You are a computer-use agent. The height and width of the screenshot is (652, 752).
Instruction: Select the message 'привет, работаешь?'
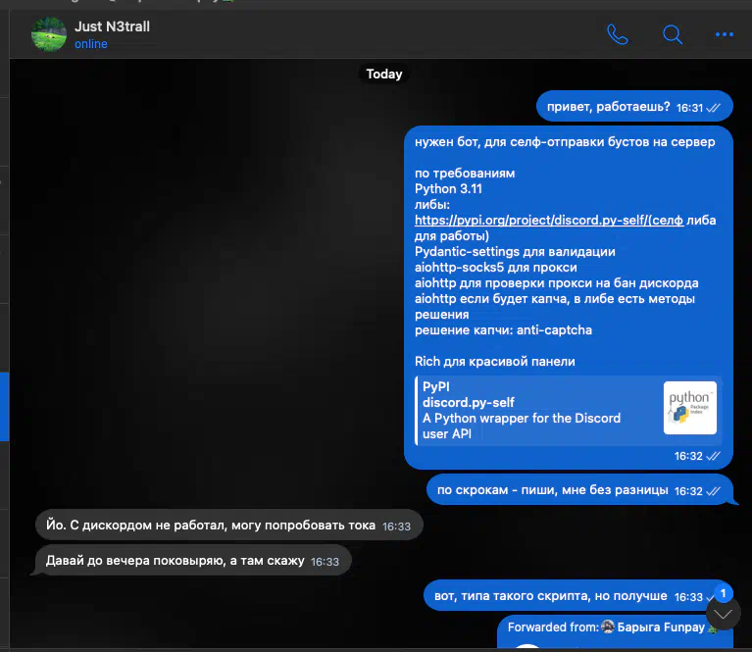pyautogui.click(x=634, y=107)
